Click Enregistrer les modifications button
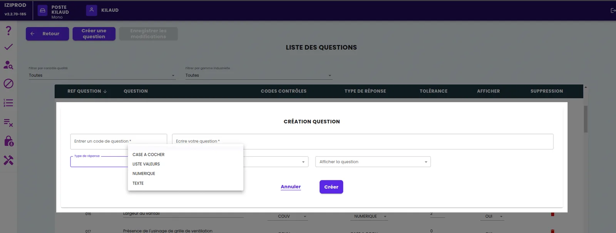 click(148, 34)
